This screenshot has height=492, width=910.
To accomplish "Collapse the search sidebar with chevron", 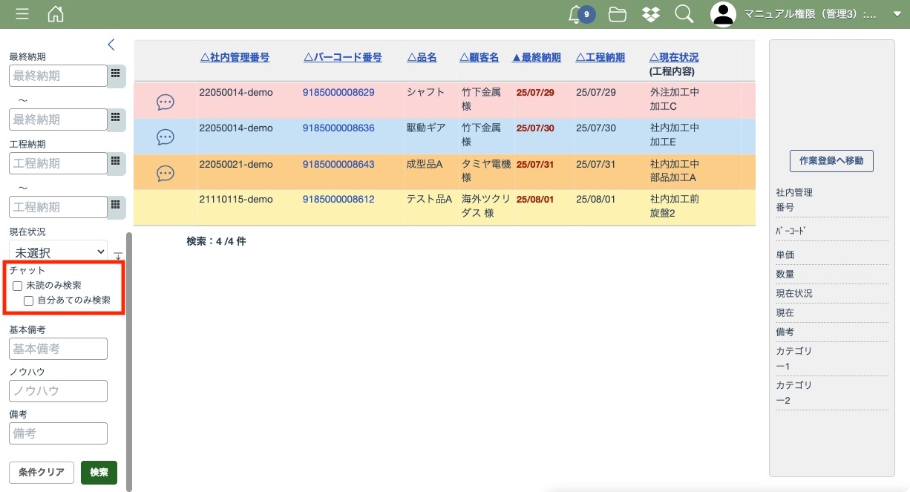I will click(x=111, y=45).
